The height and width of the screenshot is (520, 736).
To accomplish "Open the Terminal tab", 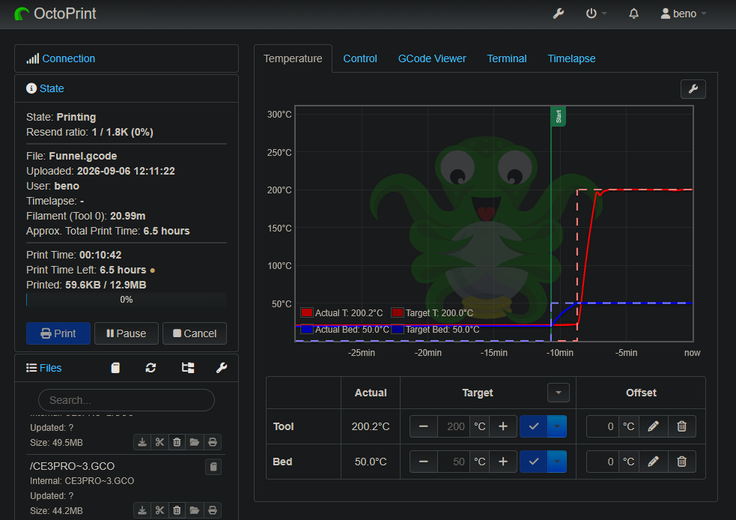I will [506, 58].
